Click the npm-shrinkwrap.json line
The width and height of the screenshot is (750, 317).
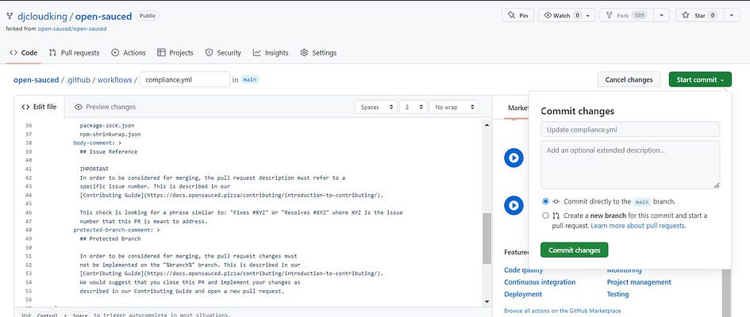pos(110,134)
